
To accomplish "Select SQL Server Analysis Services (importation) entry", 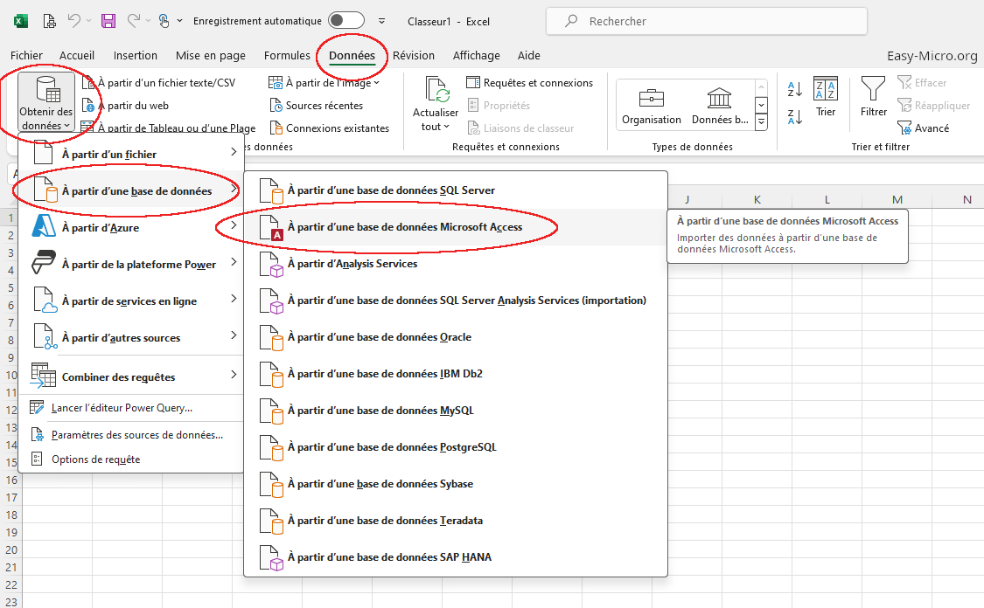I will click(x=455, y=301).
